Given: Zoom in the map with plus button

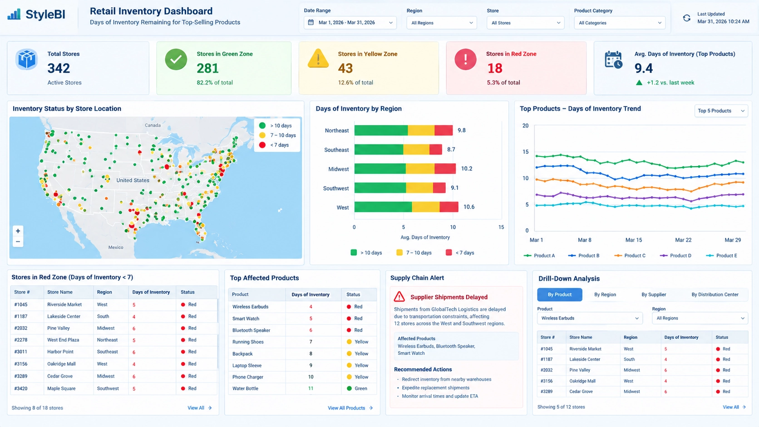Looking at the screenshot, I should pyautogui.click(x=18, y=231).
